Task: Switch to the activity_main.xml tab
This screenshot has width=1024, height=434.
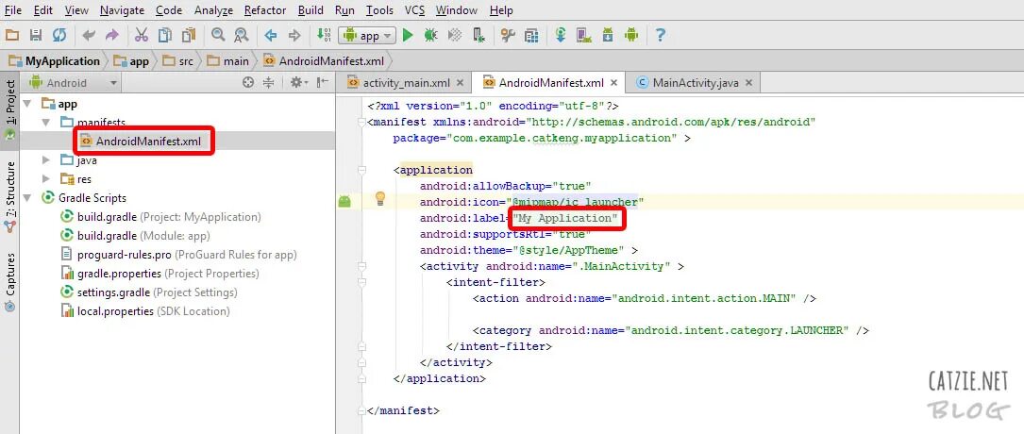Action: point(406,83)
